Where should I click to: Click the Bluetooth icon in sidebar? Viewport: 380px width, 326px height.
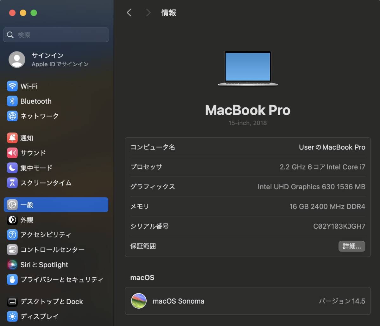[12, 101]
